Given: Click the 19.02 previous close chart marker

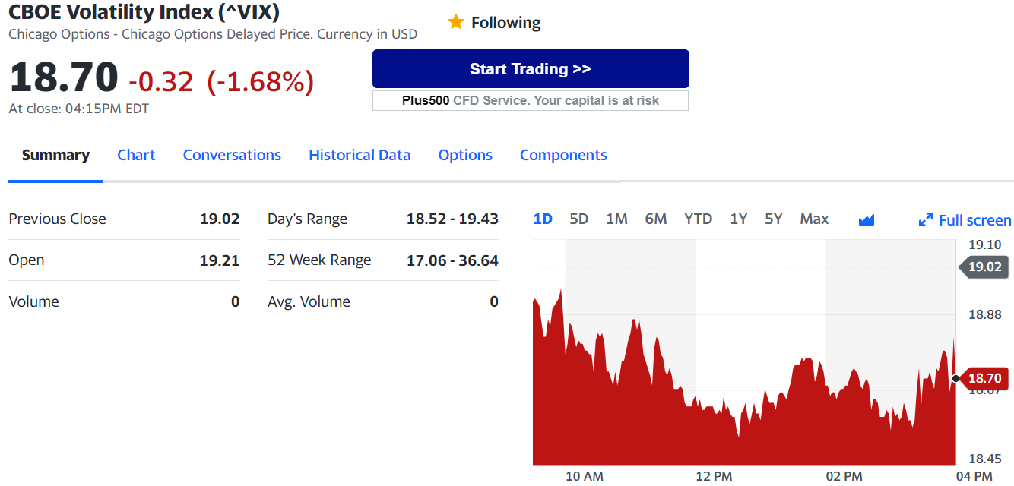Looking at the screenshot, I should 986,267.
